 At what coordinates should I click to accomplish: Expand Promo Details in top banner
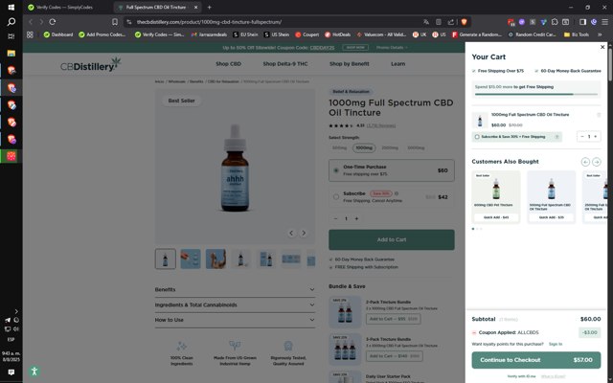click(x=392, y=47)
